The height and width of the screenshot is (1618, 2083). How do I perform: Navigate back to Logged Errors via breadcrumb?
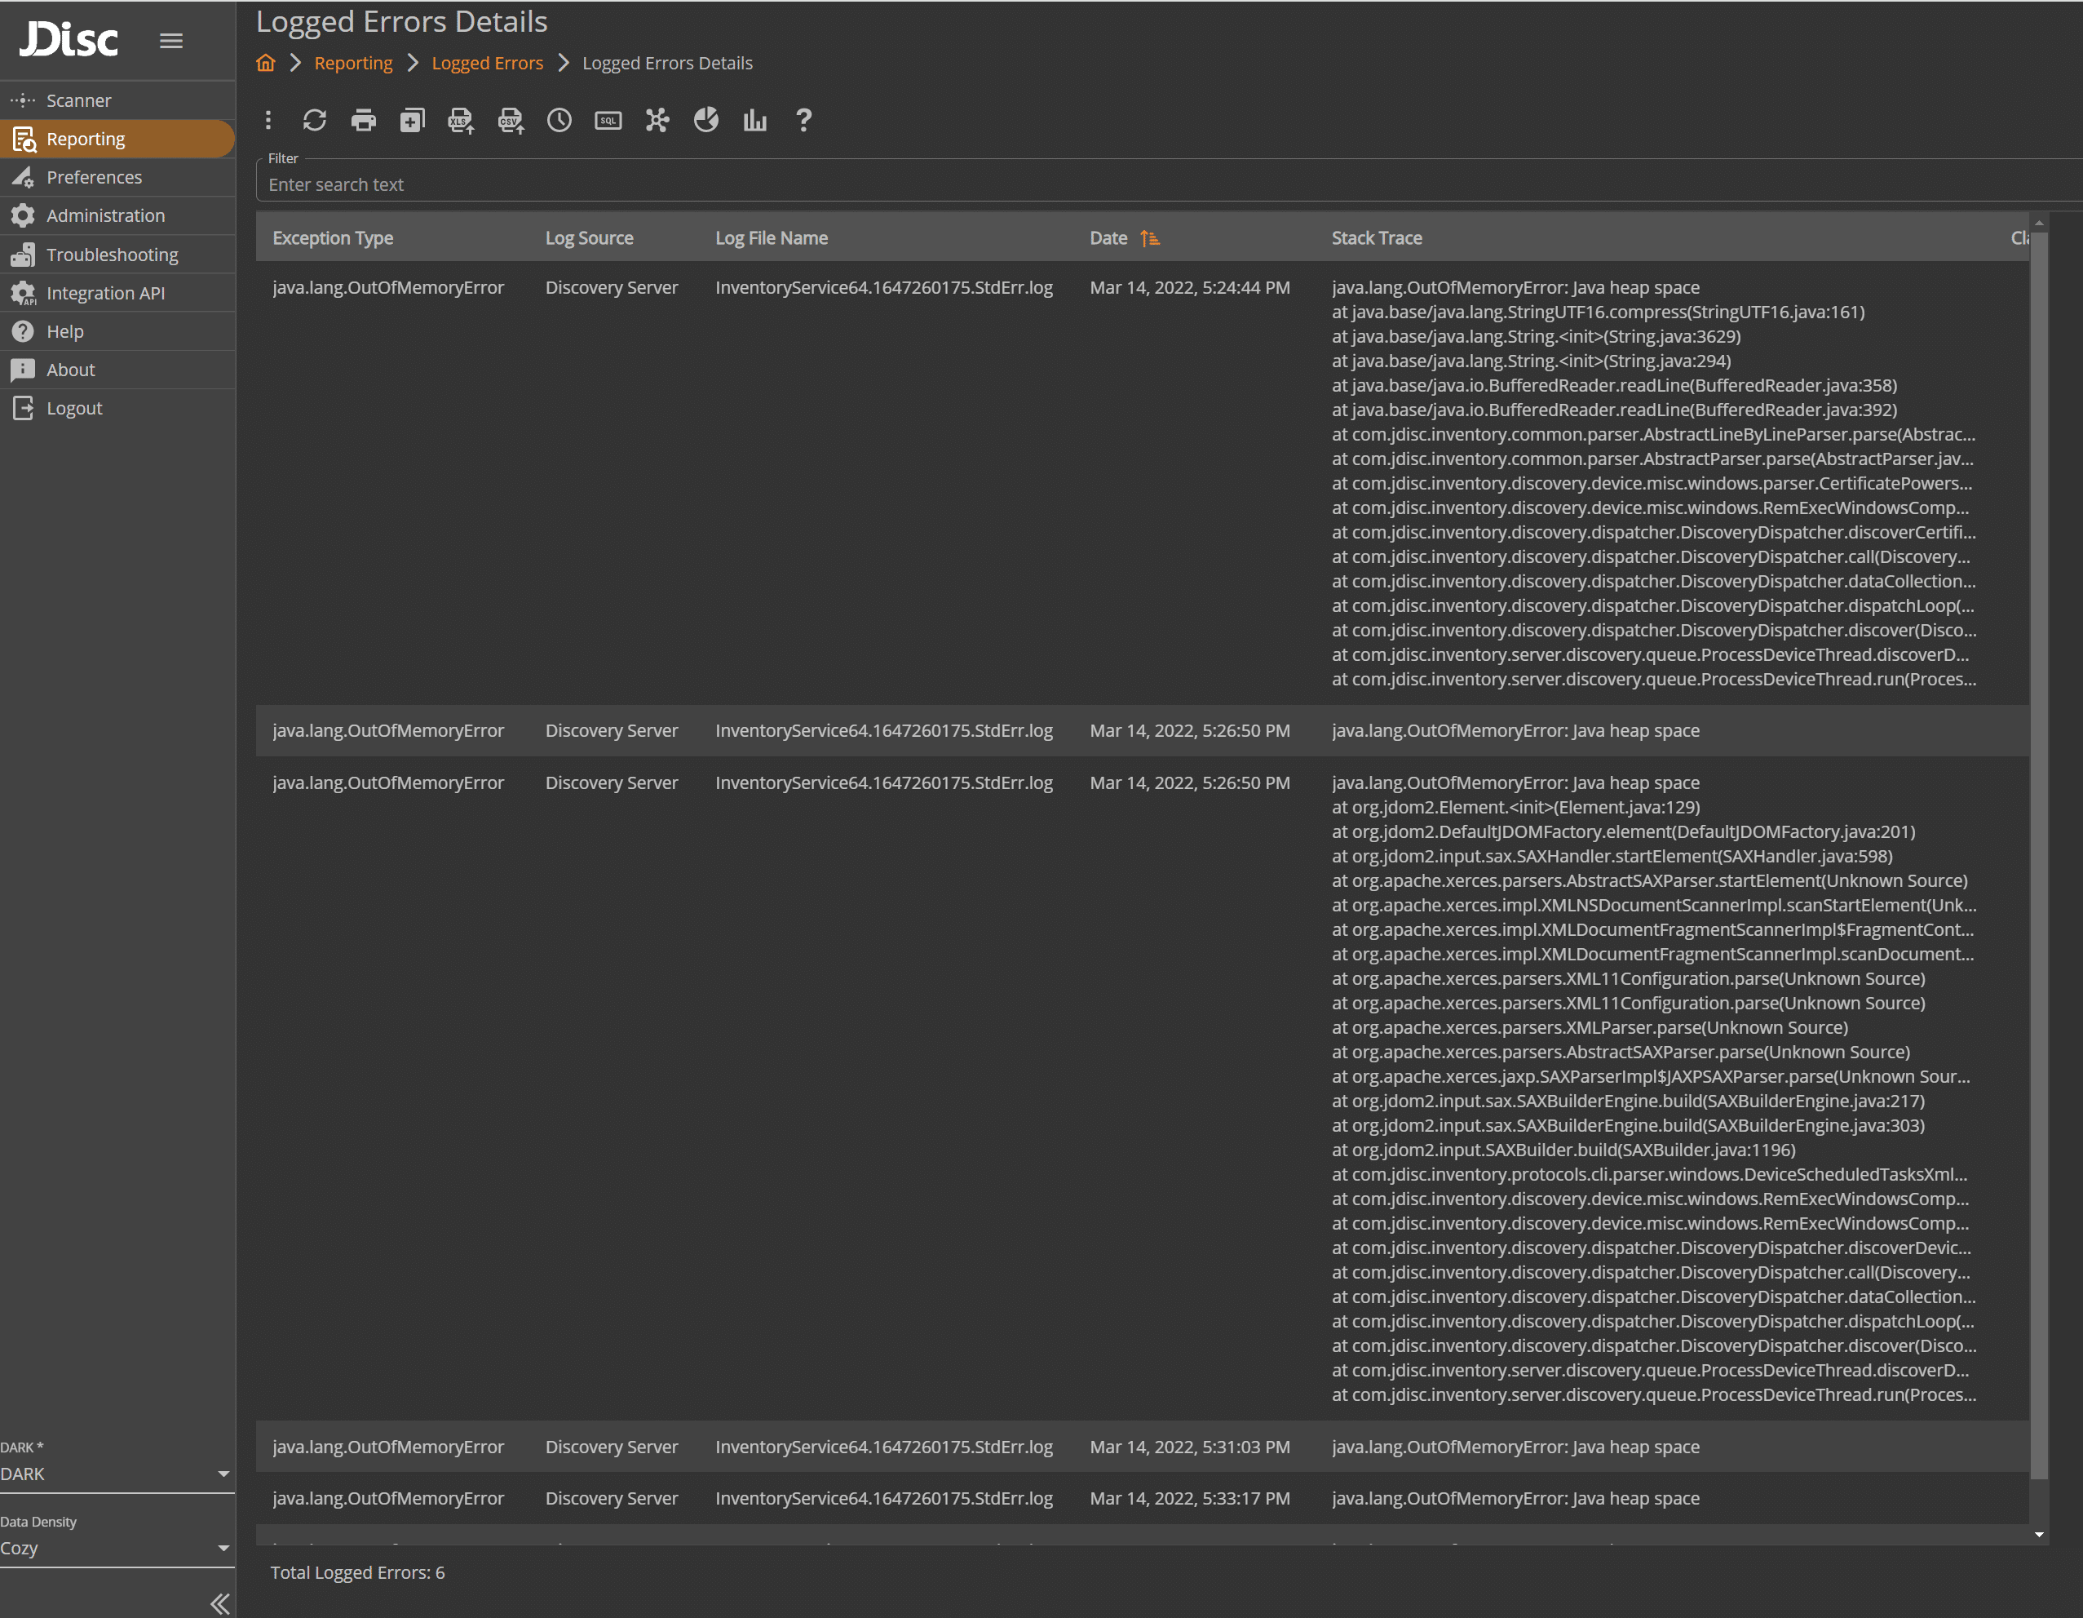click(x=488, y=62)
